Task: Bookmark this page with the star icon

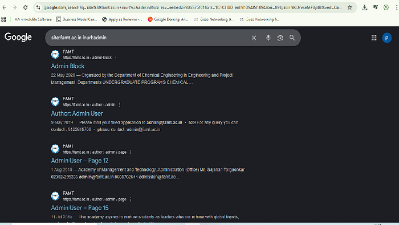Action: (350, 7)
